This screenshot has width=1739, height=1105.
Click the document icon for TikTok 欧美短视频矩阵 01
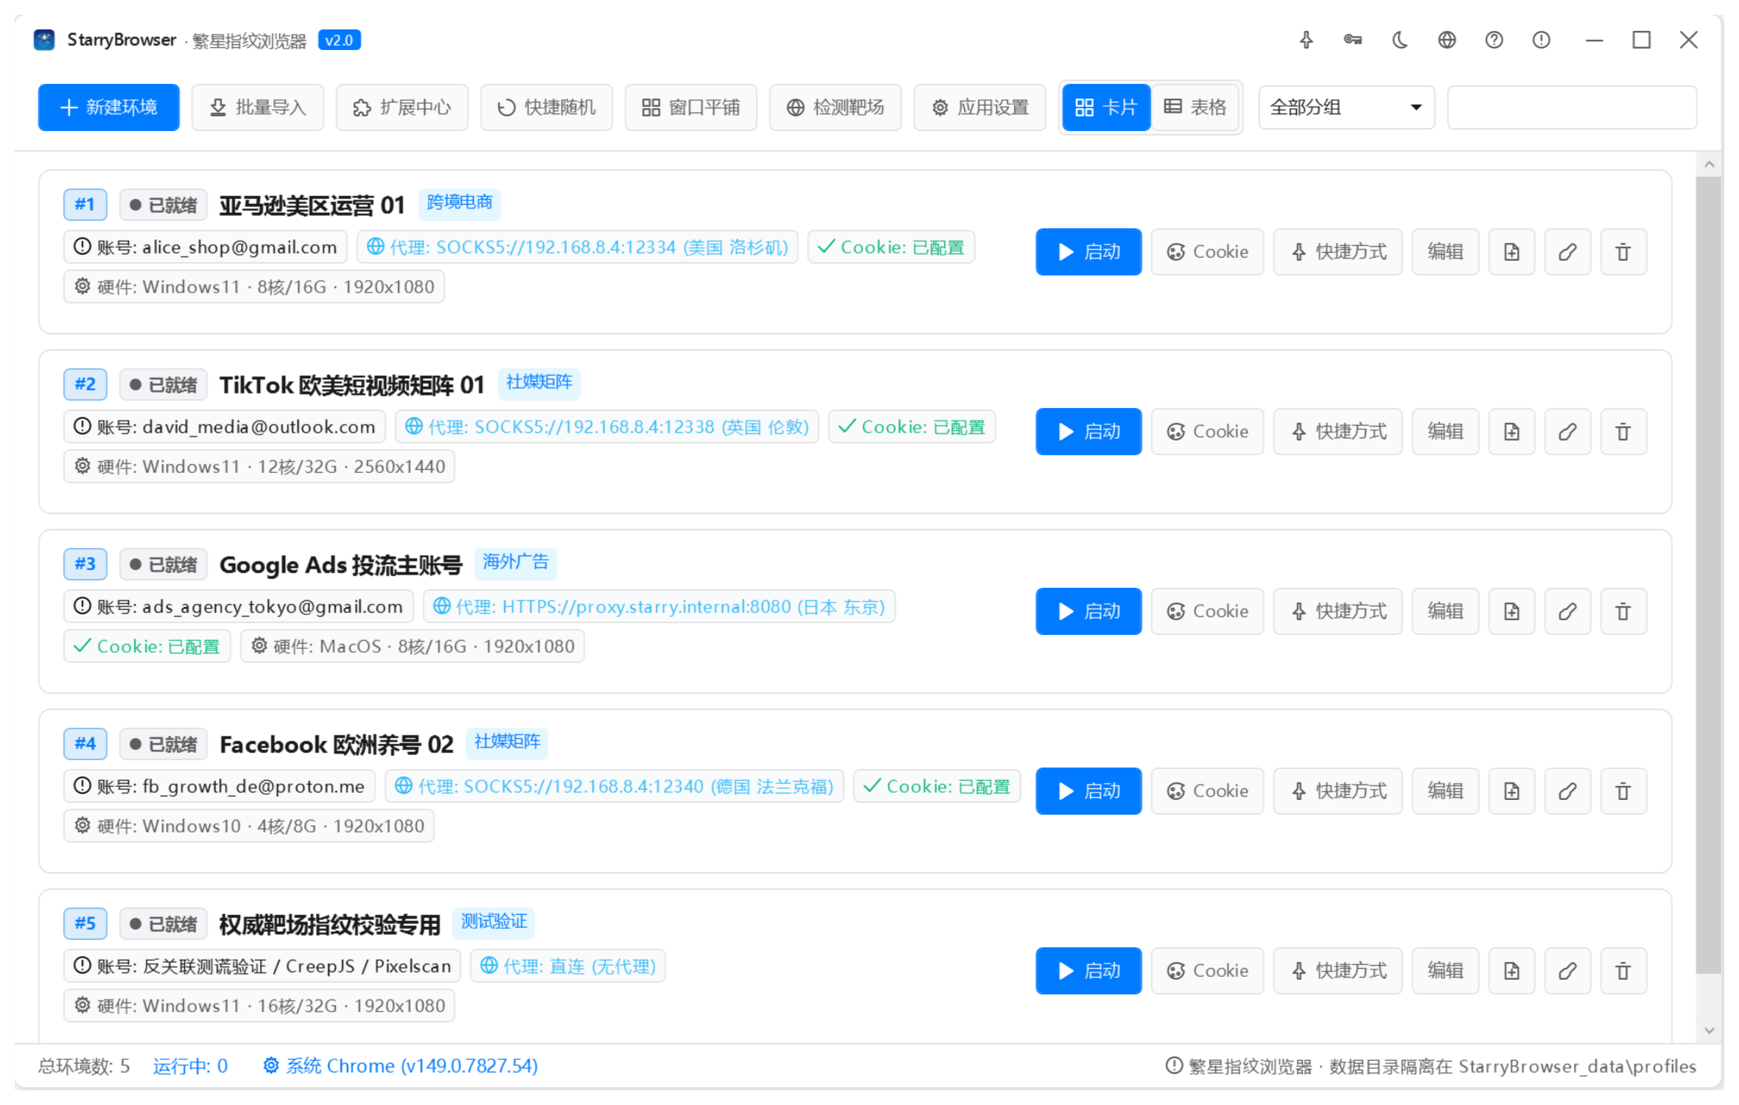pyautogui.click(x=1511, y=432)
